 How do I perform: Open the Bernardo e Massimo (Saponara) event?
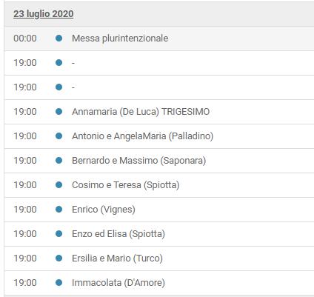coord(138,161)
